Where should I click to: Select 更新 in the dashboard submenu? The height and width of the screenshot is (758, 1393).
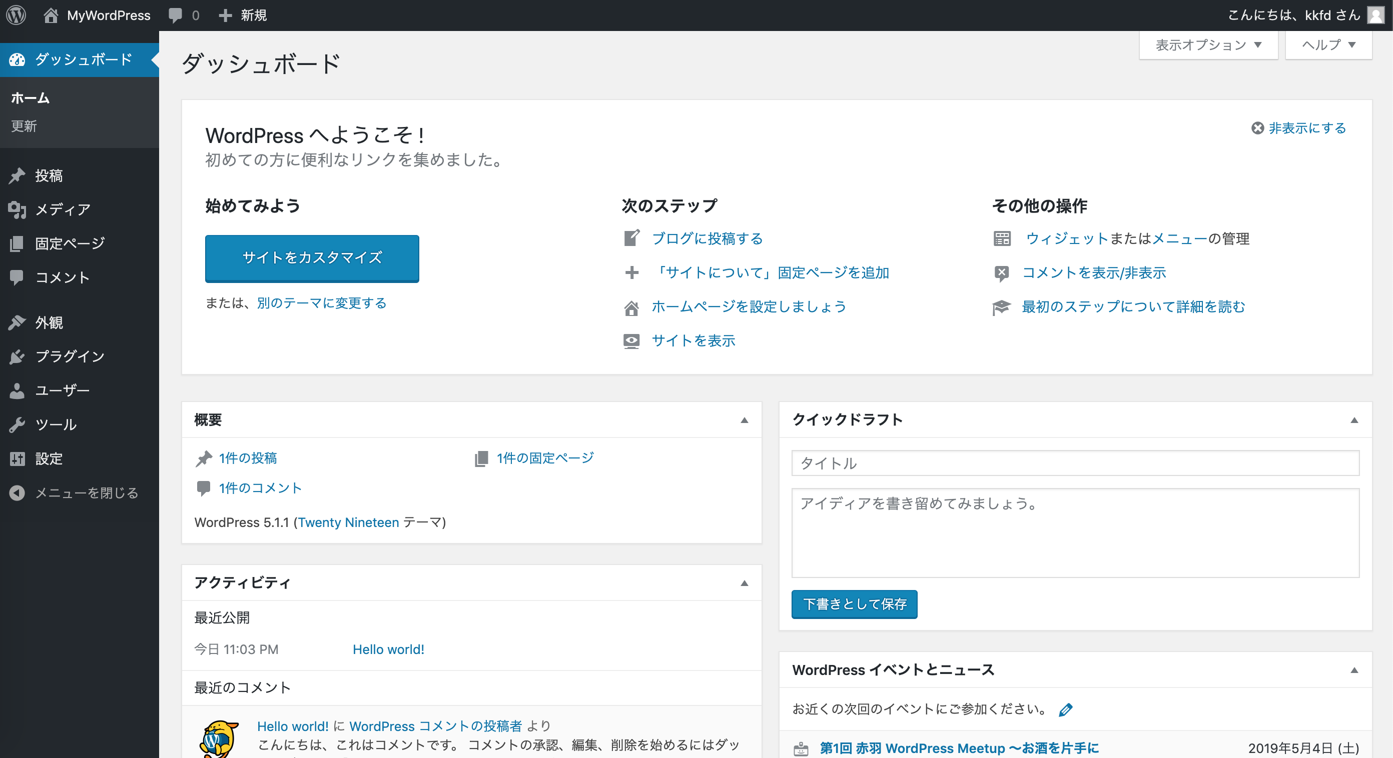tap(25, 126)
